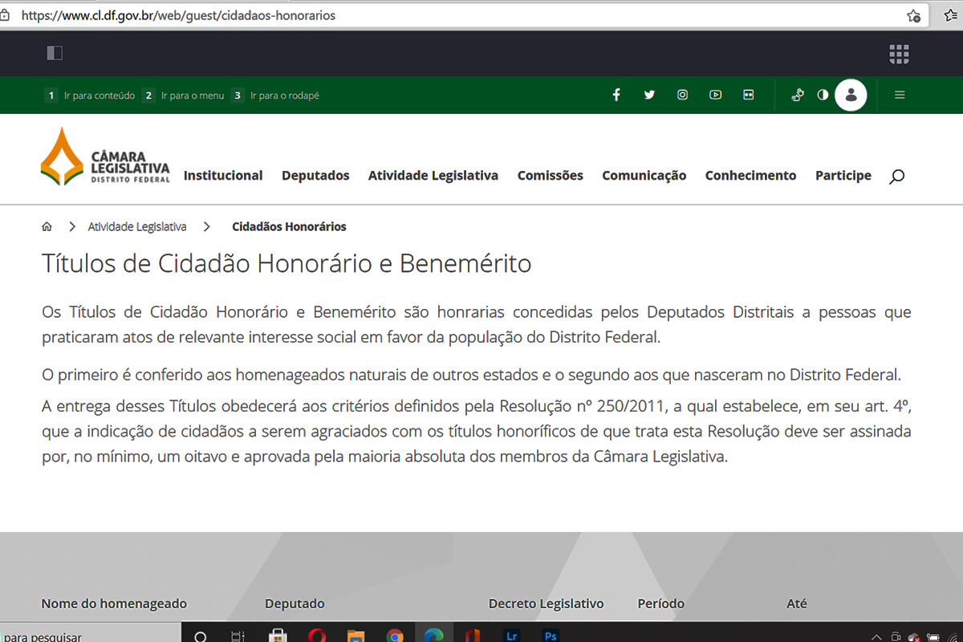Open the YouTube channel icon

coord(715,95)
